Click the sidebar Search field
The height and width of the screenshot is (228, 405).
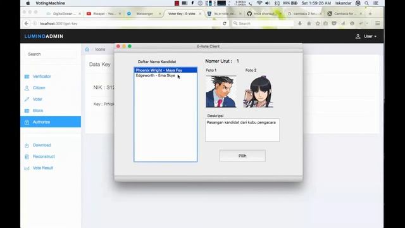51,54
